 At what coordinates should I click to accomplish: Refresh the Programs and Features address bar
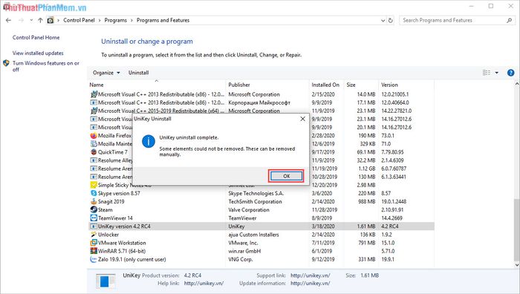click(391, 20)
